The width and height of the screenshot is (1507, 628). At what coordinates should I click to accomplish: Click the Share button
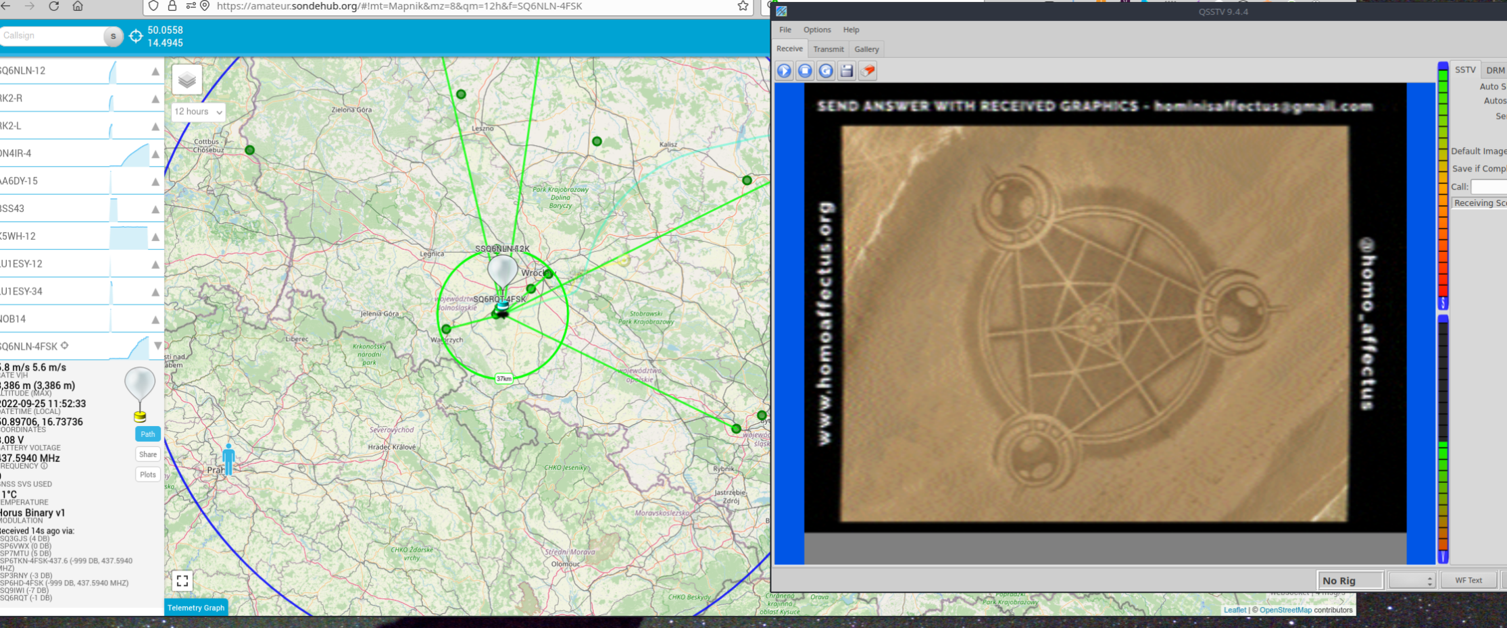tap(148, 454)
